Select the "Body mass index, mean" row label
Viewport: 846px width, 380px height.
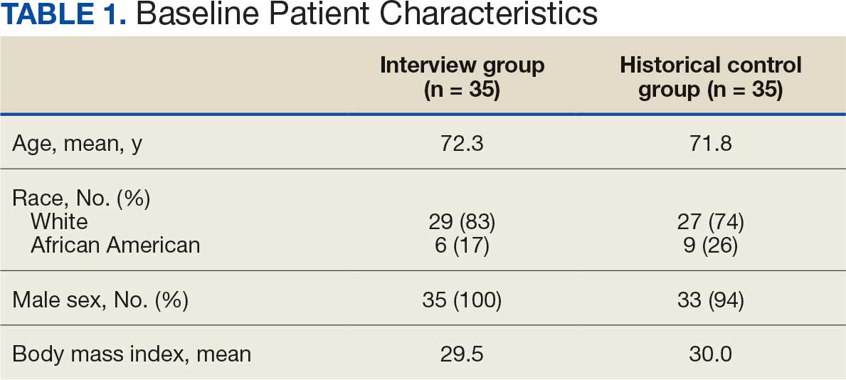(132, 354)
